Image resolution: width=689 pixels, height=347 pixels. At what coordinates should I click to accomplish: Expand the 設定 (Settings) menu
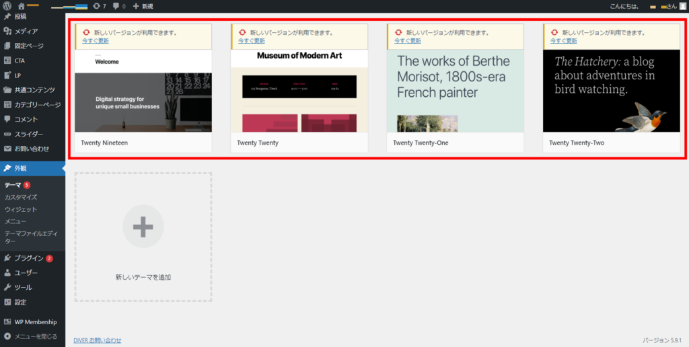[21, 302]
